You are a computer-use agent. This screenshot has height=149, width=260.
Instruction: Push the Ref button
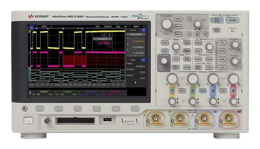click(x=222, y=67)
